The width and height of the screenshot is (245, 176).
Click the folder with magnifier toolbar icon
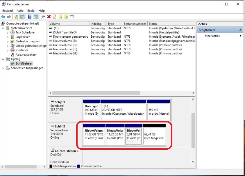(x=66, y=17)
